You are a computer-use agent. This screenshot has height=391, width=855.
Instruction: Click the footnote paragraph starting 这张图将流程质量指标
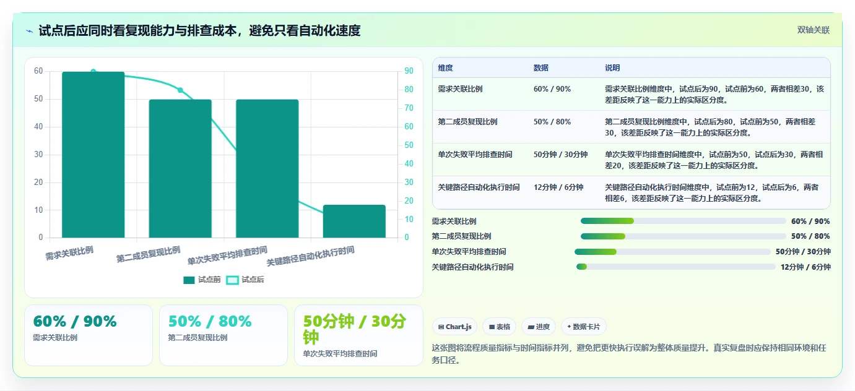pyautogui.click(x=629, y=354)
